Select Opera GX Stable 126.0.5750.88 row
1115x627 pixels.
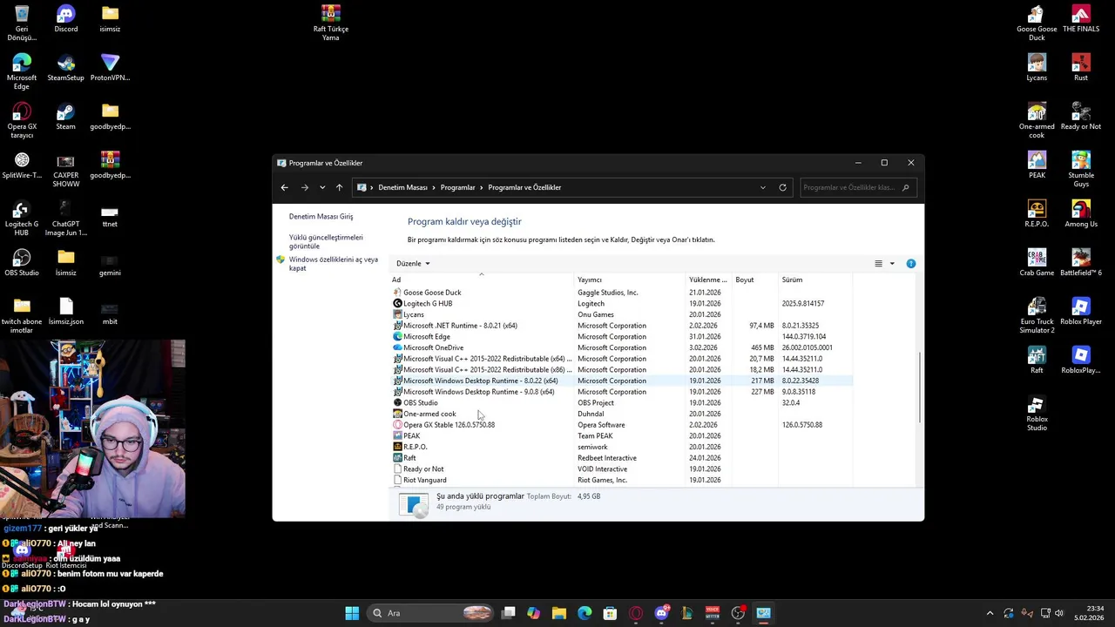(x=622, y=425)
